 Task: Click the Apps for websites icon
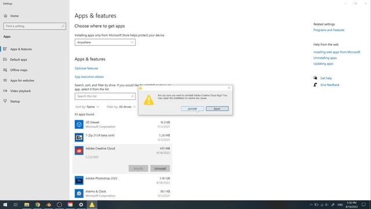click(x=5, y=80)
